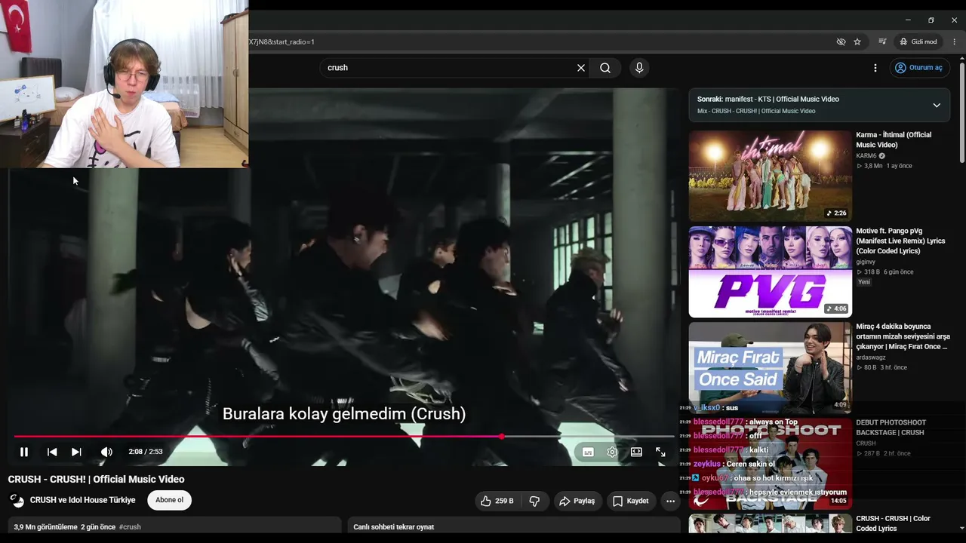The height and width of the screenshot is (543, 966).
Task: Visit the KARM6 channel link
Action: point(866,156)
